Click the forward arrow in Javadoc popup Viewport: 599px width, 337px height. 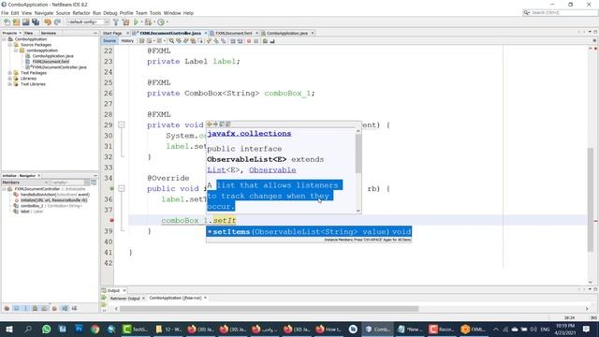[215, 125]
